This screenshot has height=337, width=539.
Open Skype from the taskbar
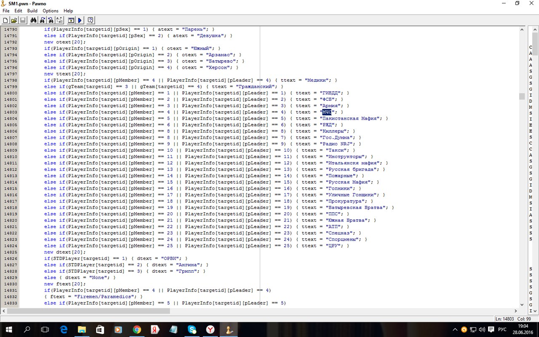[192, 329]
